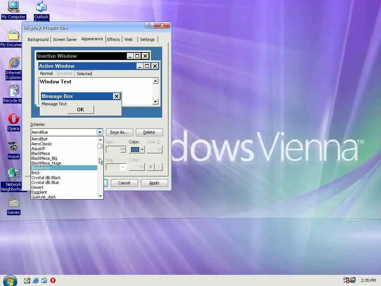
Task: Click the Selected menu item in preview
Action: pos(84,74)
